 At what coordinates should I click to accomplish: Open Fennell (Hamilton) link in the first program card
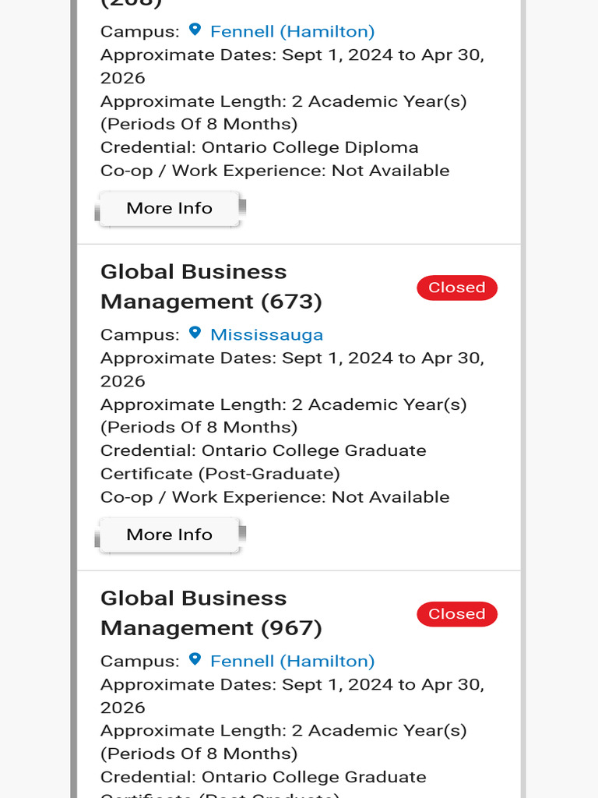(293, 31)
